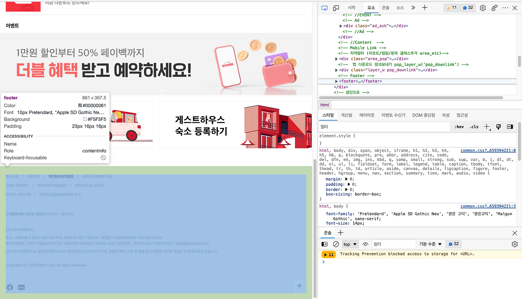This screenshot has height=299, width=522.
Task: Click the Facebook icon in the page footer
Action: [9, 287]
